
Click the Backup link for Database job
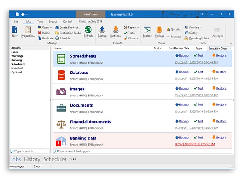(x=181, y=72)
